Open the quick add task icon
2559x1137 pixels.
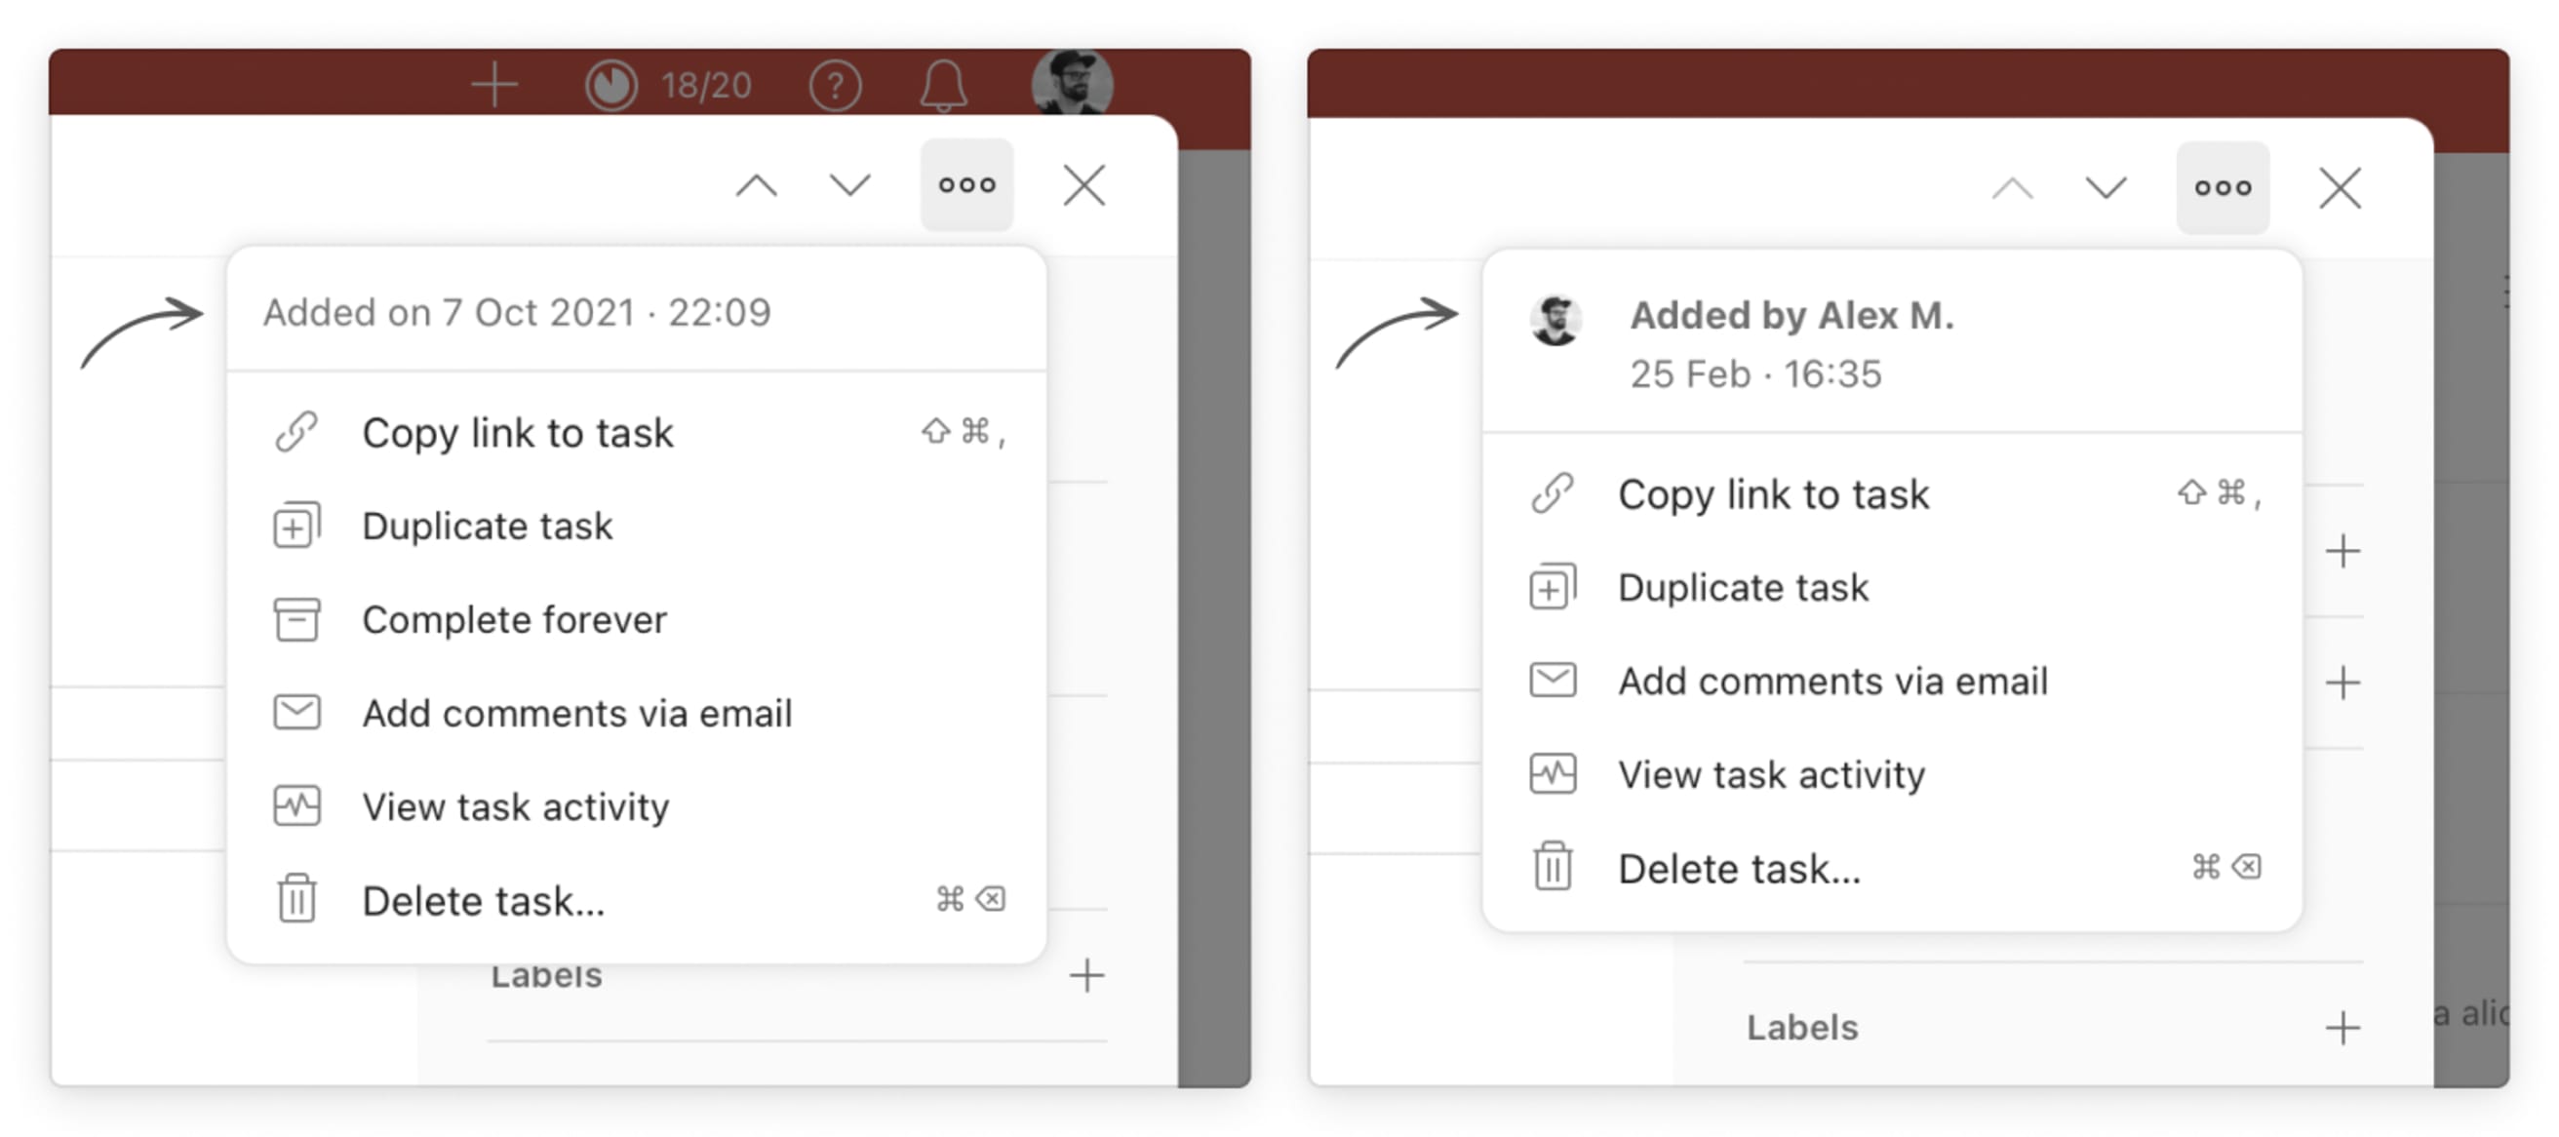493,85
